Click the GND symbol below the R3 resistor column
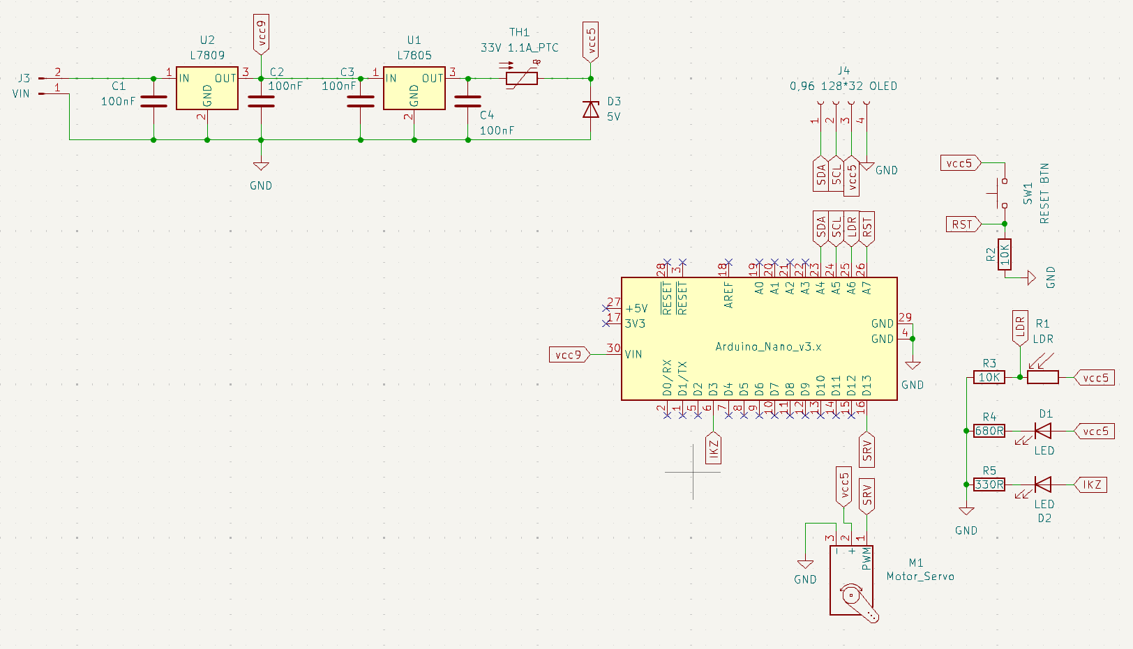Image resolution: width=1133 pixels, height=649 pixels. click(x=966, y=510)
